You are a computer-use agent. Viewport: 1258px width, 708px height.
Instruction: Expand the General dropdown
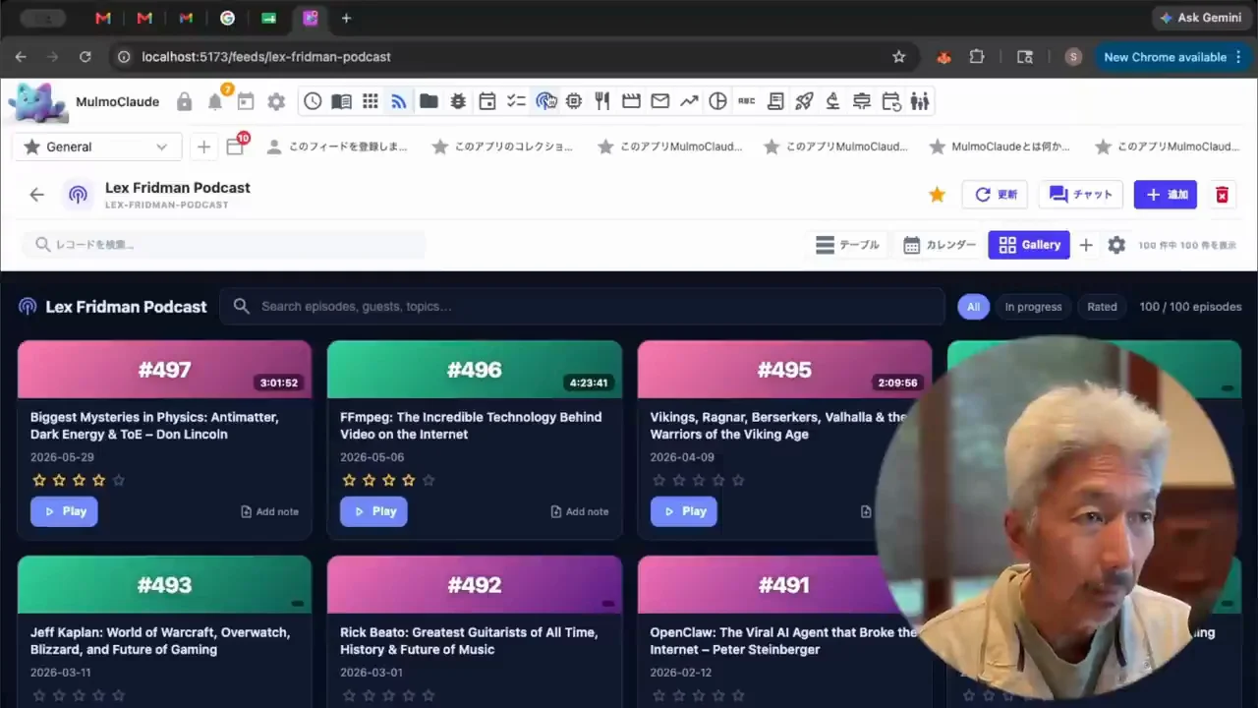coord(97,147)
